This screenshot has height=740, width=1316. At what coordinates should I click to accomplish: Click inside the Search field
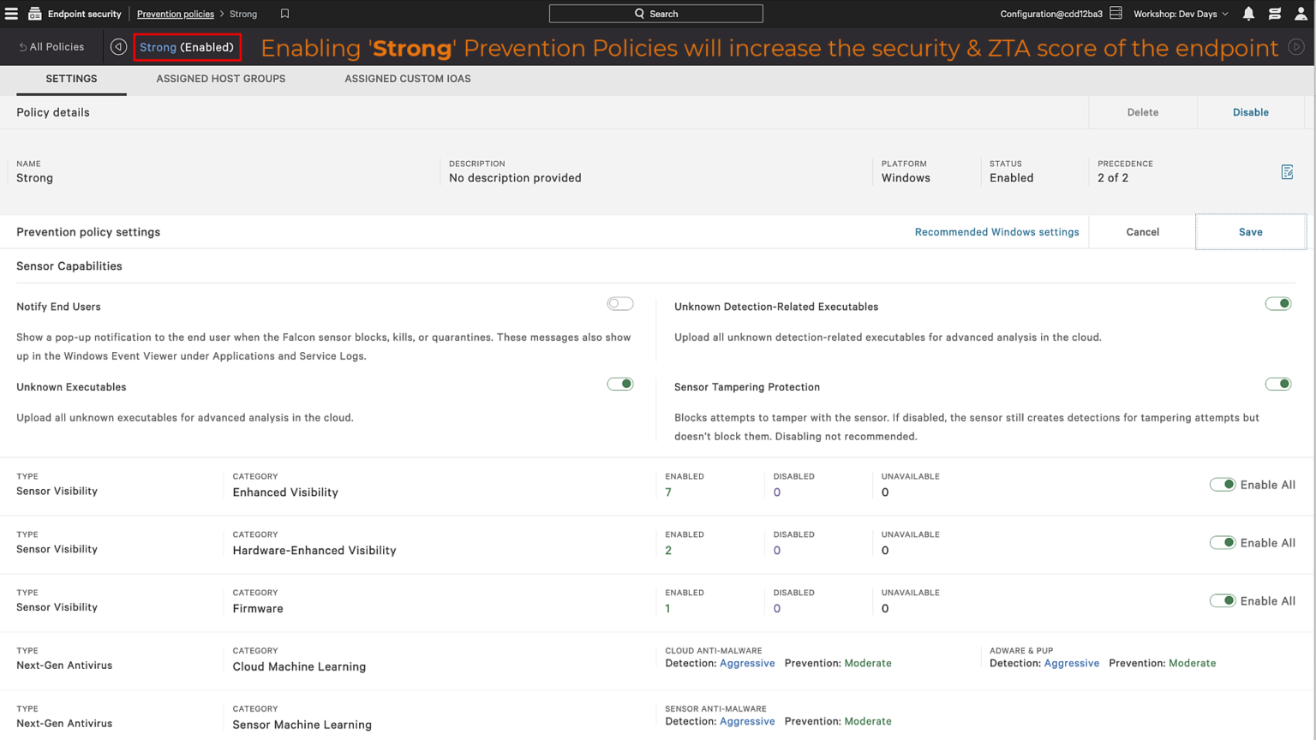click(x=655, y=13)
